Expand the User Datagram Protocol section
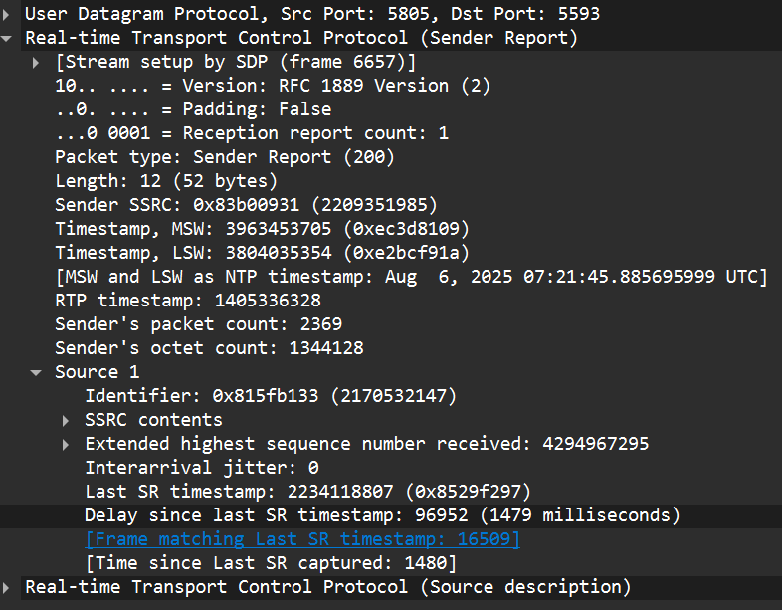The width and height of the screenshot is (782, 610). [x=8, y=14]
